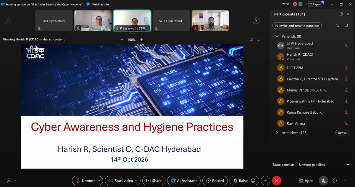Open more options ellipsis in control bar
Screen dimensions: 355x187
tap(266, 181)
